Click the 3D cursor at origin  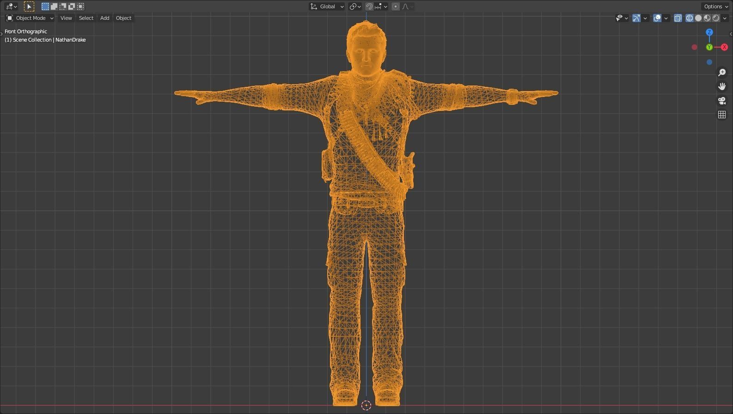pyautogui.click(x=366, y=405)
